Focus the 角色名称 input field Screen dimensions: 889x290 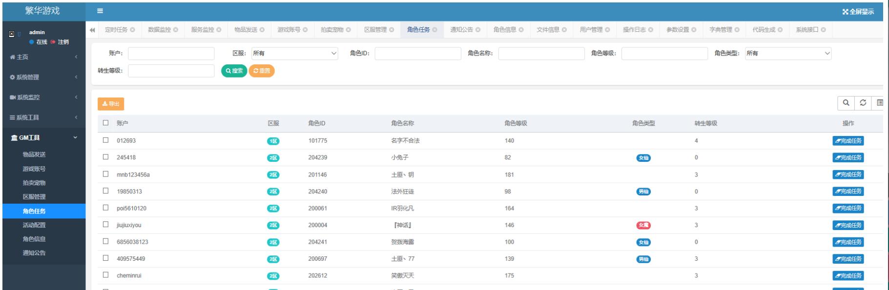coord(541,54)
